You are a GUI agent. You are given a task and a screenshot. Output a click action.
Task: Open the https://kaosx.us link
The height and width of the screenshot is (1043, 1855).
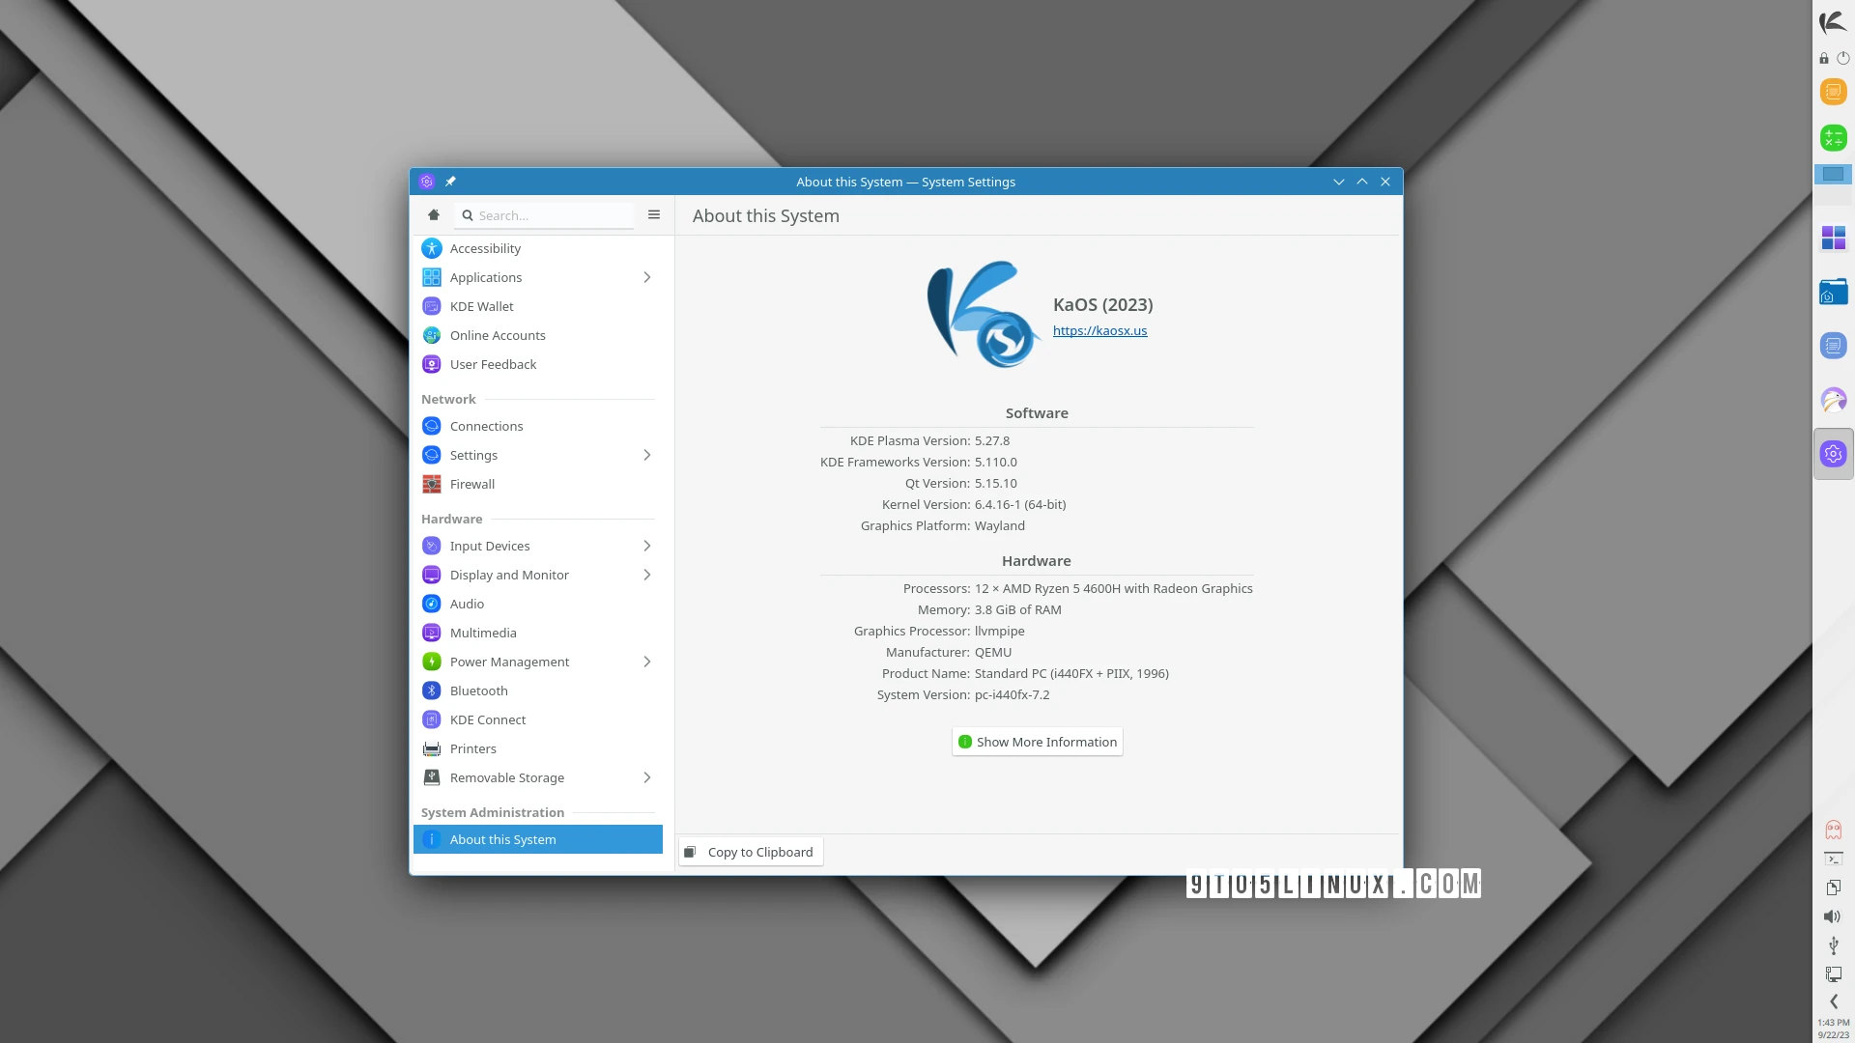[1099, 329]
